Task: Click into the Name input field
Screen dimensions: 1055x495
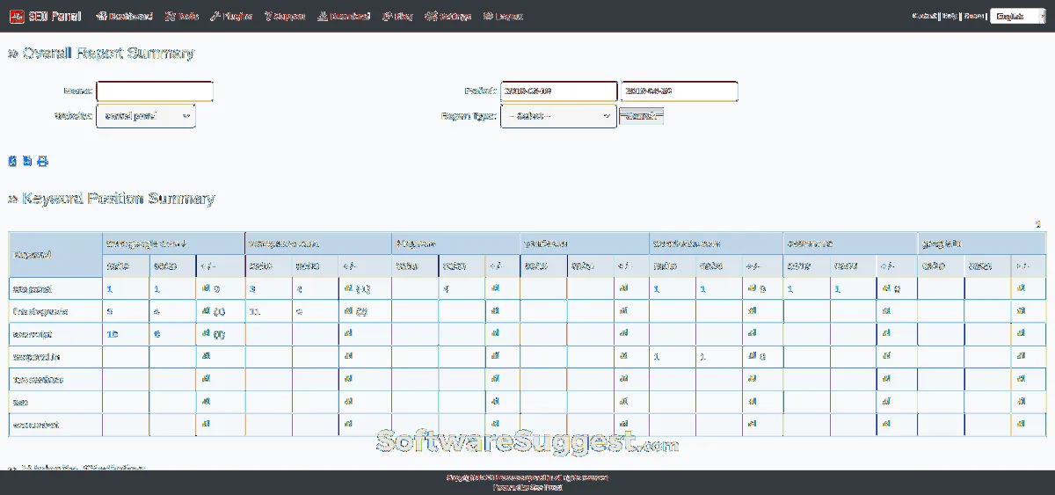Action: click(x=155, y=91)
